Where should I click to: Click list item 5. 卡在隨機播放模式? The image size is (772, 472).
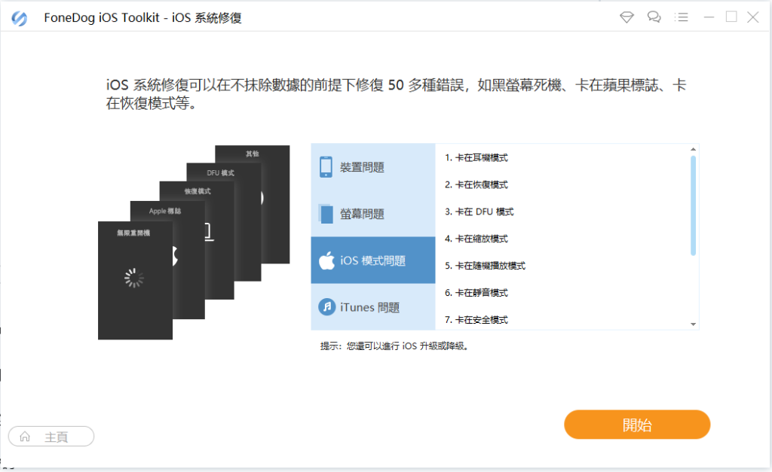pyautogui.click(x=485, y=266)
